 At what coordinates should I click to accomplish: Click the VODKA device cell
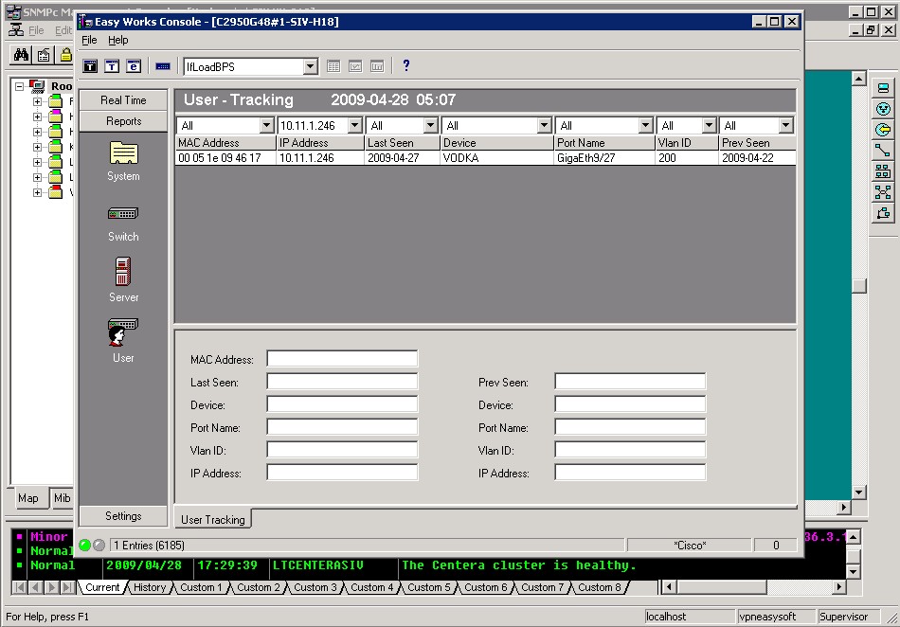tap(497, 158)
